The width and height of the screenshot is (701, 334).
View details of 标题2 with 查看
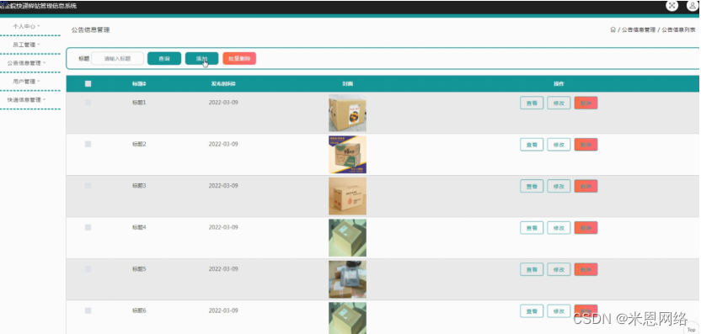(532, 145)
